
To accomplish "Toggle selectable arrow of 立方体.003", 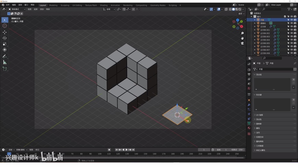I will (288, 37).
